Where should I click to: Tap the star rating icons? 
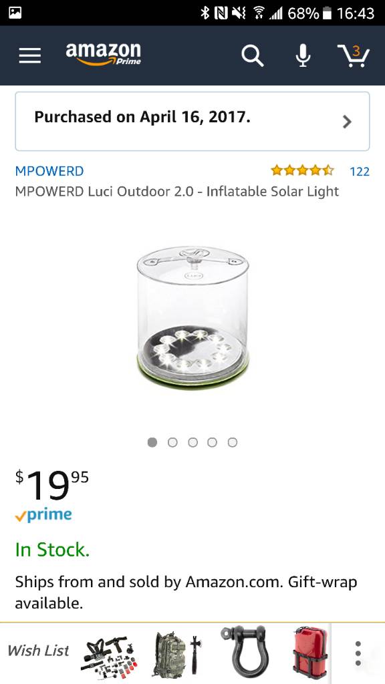click(302, 170)
